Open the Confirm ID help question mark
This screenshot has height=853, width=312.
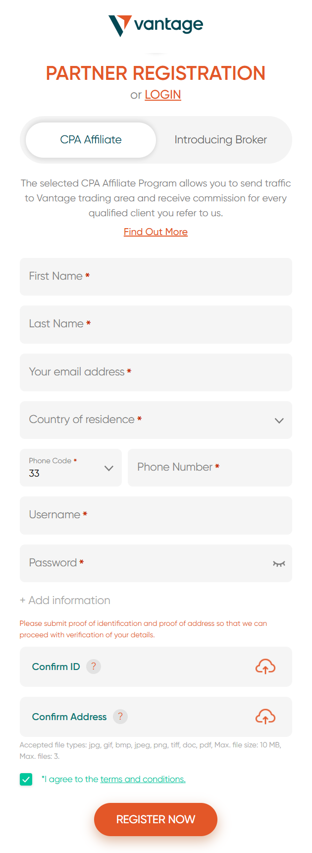pyautogui.click(x=94, y=667)
